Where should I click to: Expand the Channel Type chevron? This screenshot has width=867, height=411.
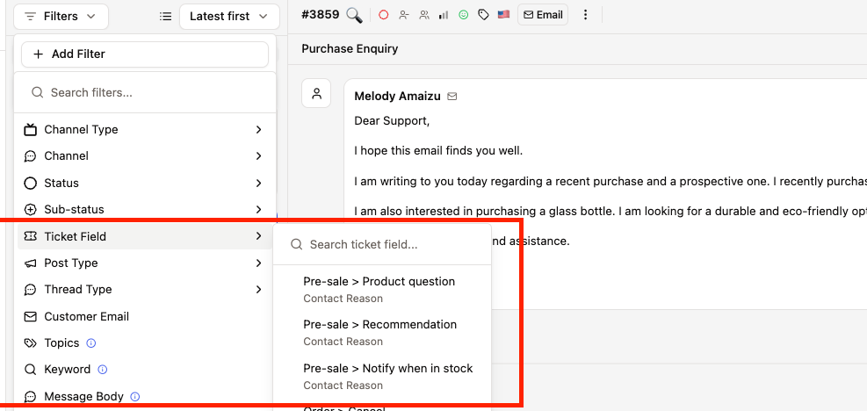[x=258, y=129]
